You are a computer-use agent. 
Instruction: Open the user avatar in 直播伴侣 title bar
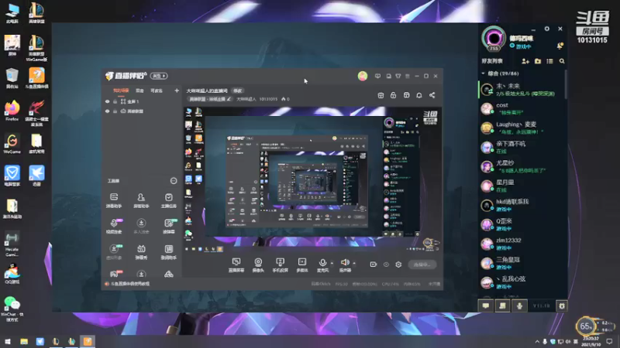[x=363, y=76]
